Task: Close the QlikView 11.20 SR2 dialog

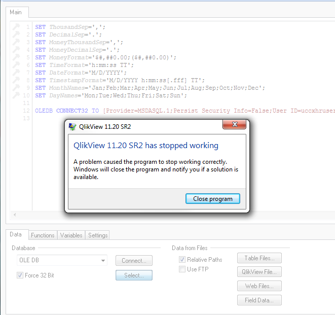Action: coord(234,124)
